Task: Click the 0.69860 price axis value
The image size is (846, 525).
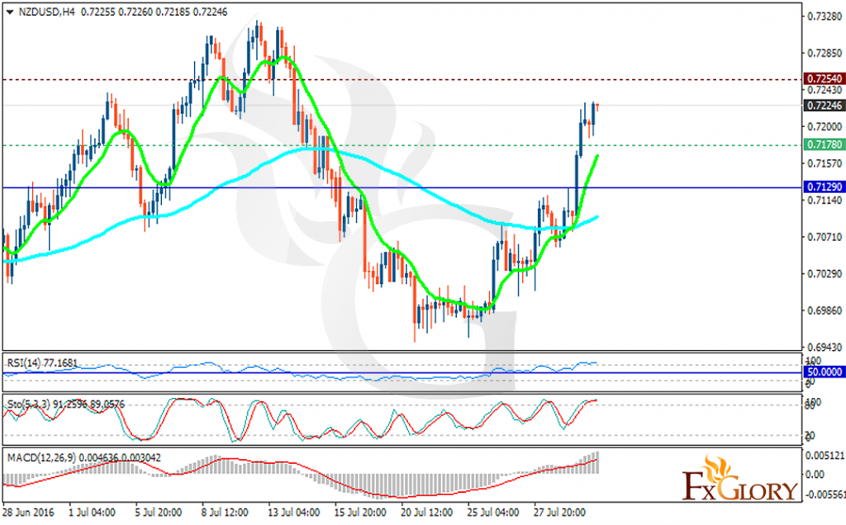Action: coord(825,310)
